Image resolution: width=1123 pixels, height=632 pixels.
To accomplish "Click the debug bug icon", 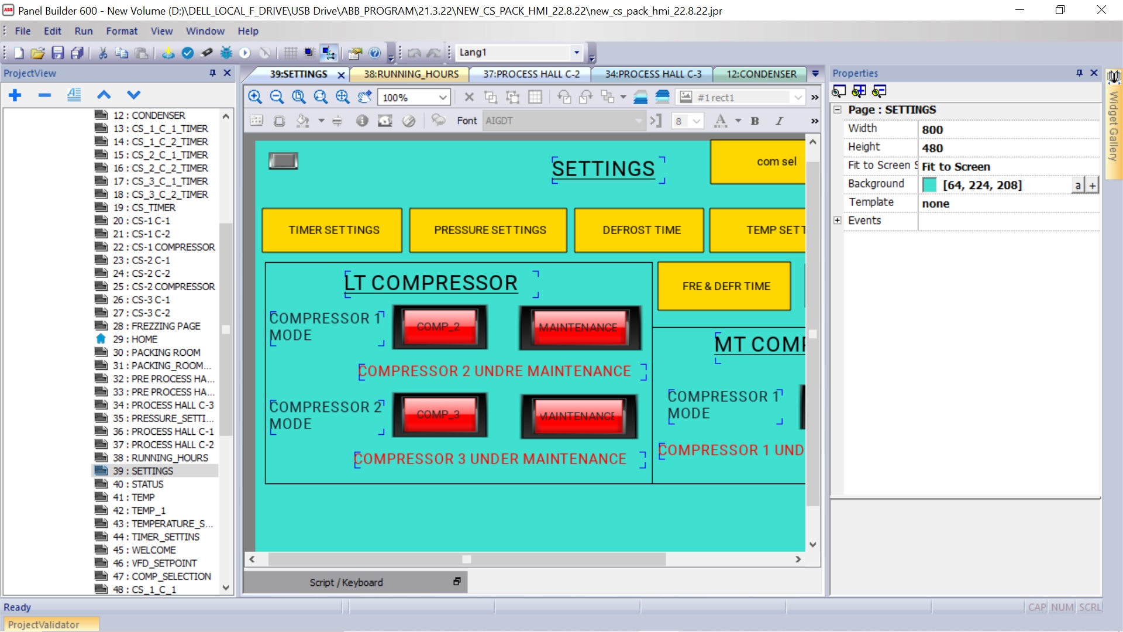I will click(226, 53).
